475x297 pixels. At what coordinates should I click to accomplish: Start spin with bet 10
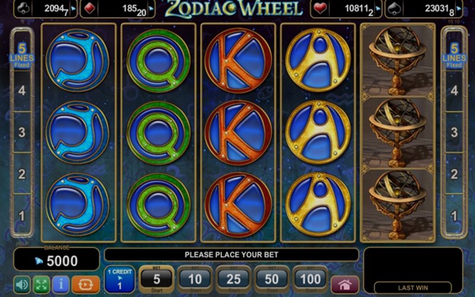tap(195, 279)
